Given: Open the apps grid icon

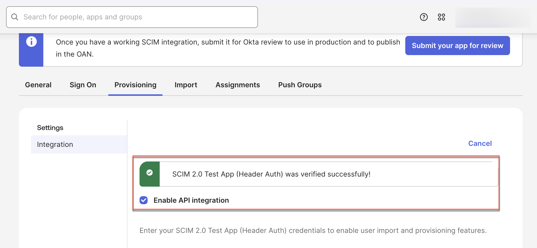Looking at the screenshot, I should 441,17.
